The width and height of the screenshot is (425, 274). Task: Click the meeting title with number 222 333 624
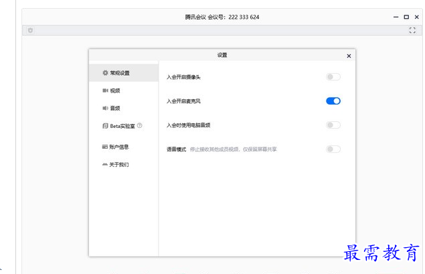tap(222, 17)
